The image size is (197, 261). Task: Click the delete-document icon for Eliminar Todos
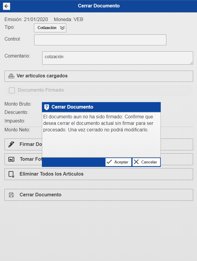(11, 174)
